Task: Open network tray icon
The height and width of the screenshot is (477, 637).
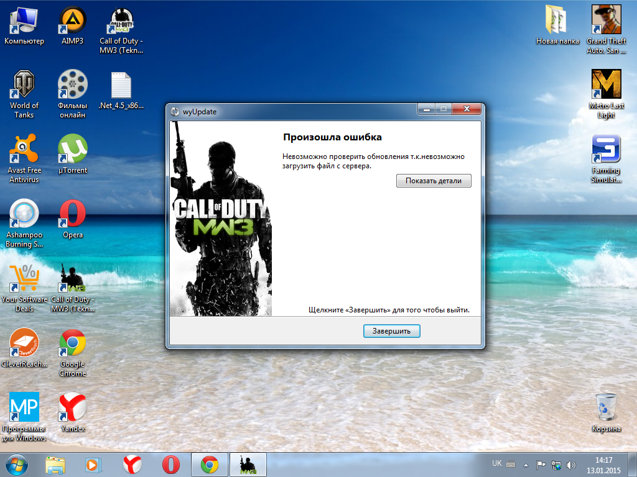Action: [556, 465]
